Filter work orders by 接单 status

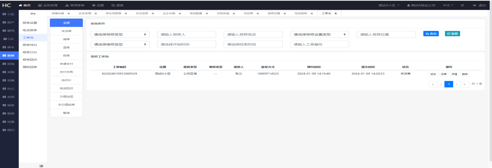[67, 39]
